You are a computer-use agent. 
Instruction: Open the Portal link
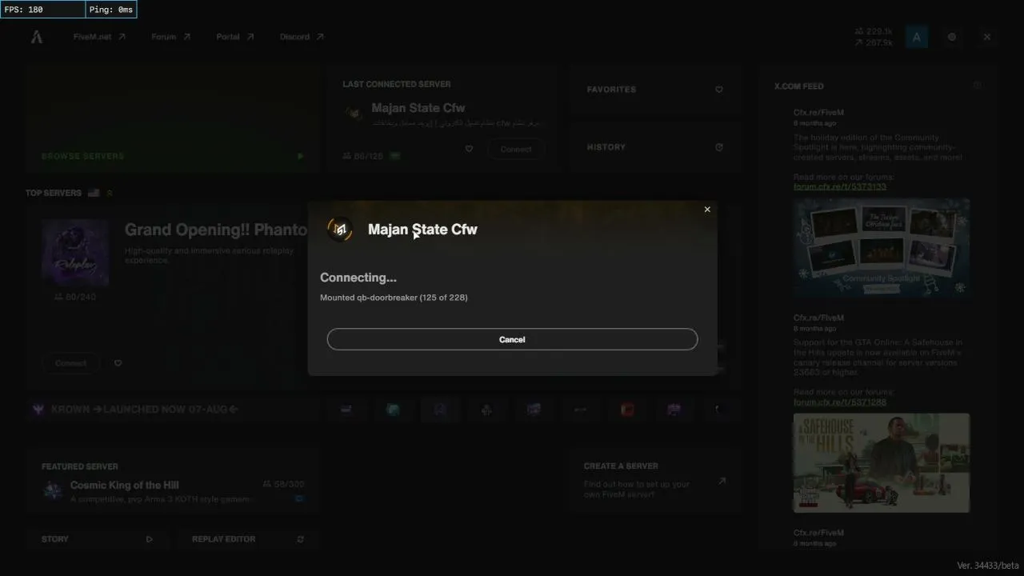tap(235, 37)
